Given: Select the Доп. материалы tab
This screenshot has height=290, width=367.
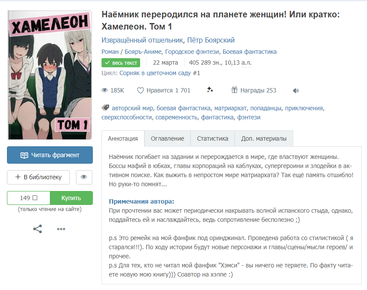Looking at the screenshot, I should (264, 138).
